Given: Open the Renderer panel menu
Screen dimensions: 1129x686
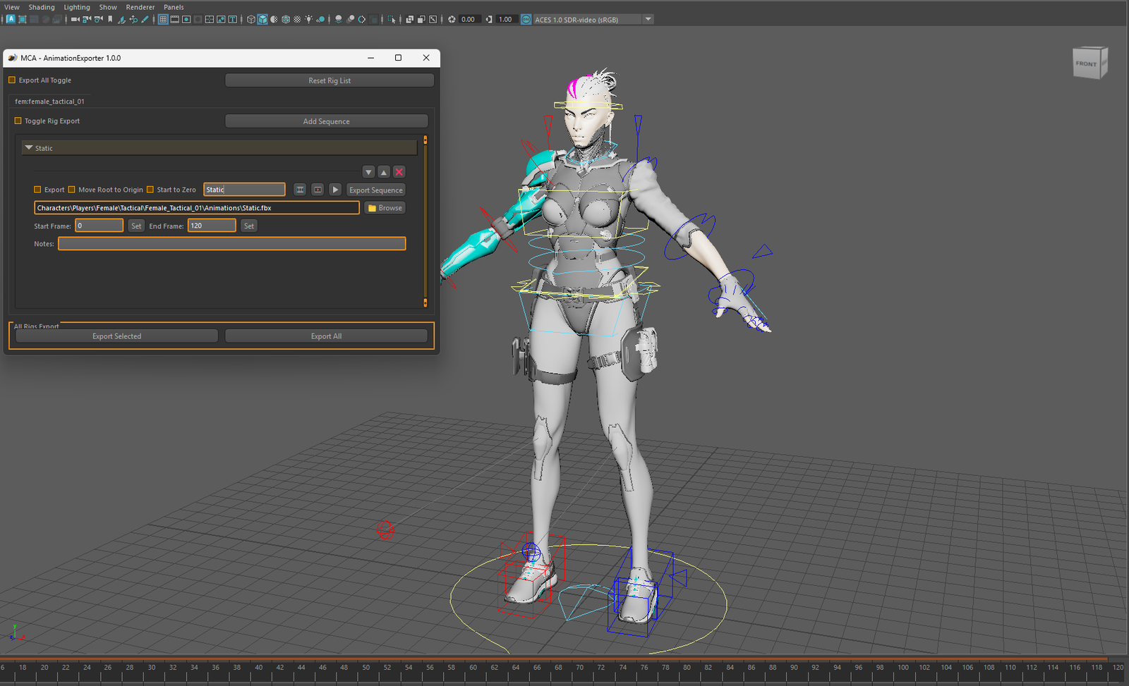Looking at the screenshot, I should click(x=140, y=7).
